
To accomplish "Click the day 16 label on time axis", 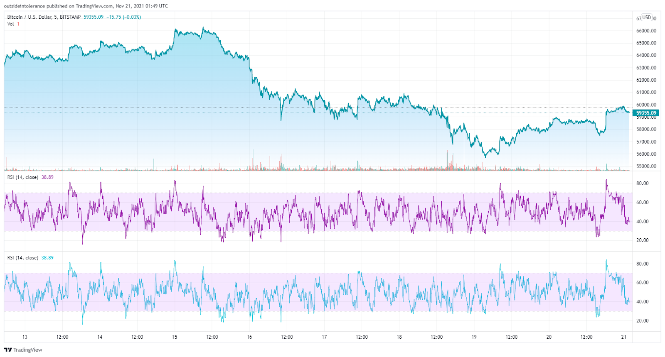I will [x=249, y=337].
